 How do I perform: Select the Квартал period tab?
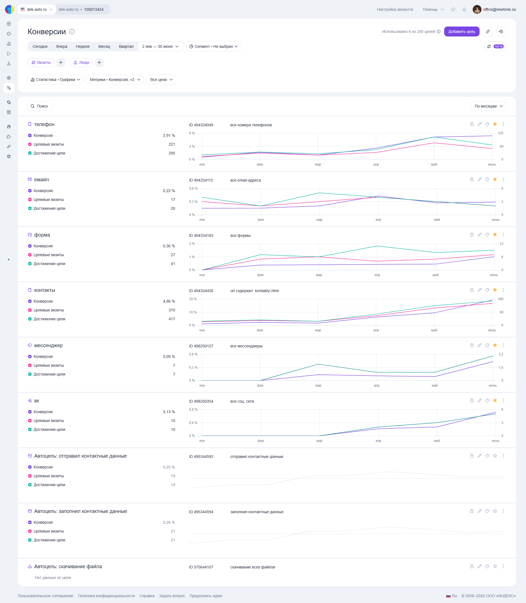click(126, 46)
